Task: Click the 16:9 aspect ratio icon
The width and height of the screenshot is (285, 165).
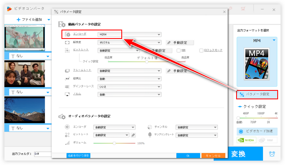Action: [67, 79]
